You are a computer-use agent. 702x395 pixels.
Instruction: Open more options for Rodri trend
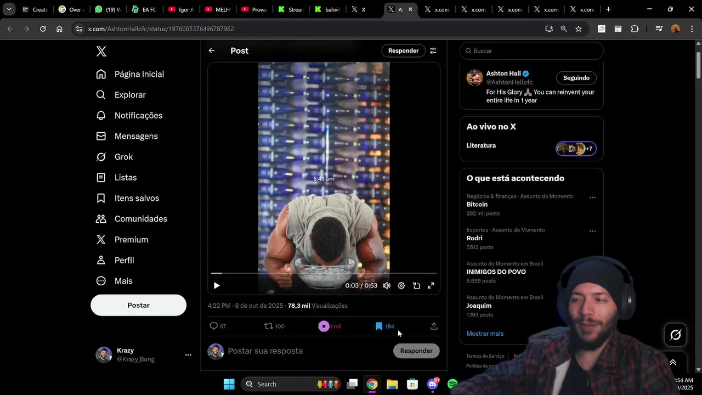(592, 232)
